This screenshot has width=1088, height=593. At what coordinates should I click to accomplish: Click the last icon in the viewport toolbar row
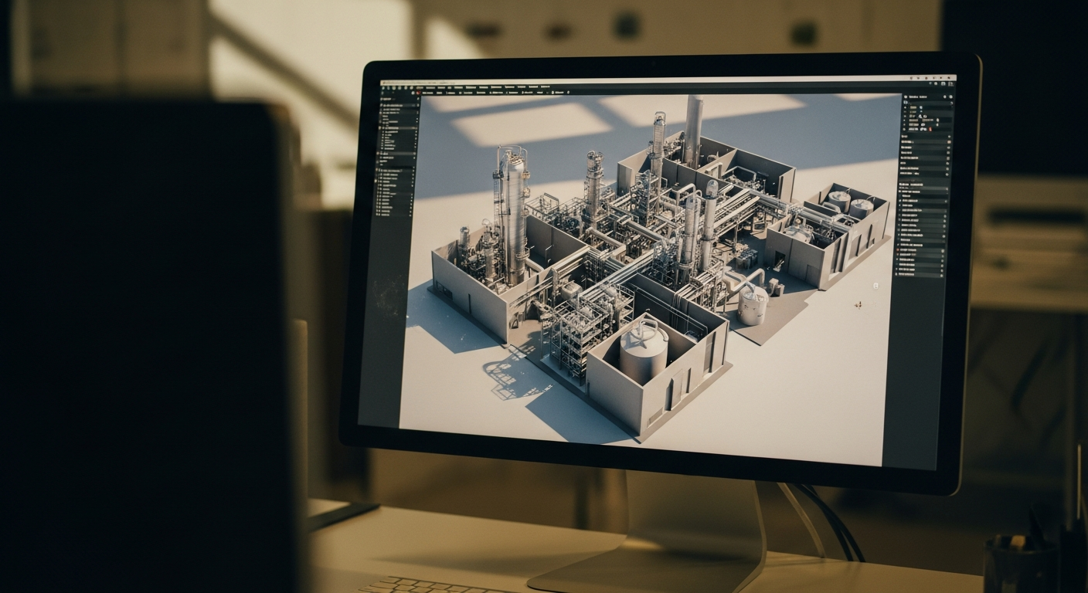click(x=567, y=92)
